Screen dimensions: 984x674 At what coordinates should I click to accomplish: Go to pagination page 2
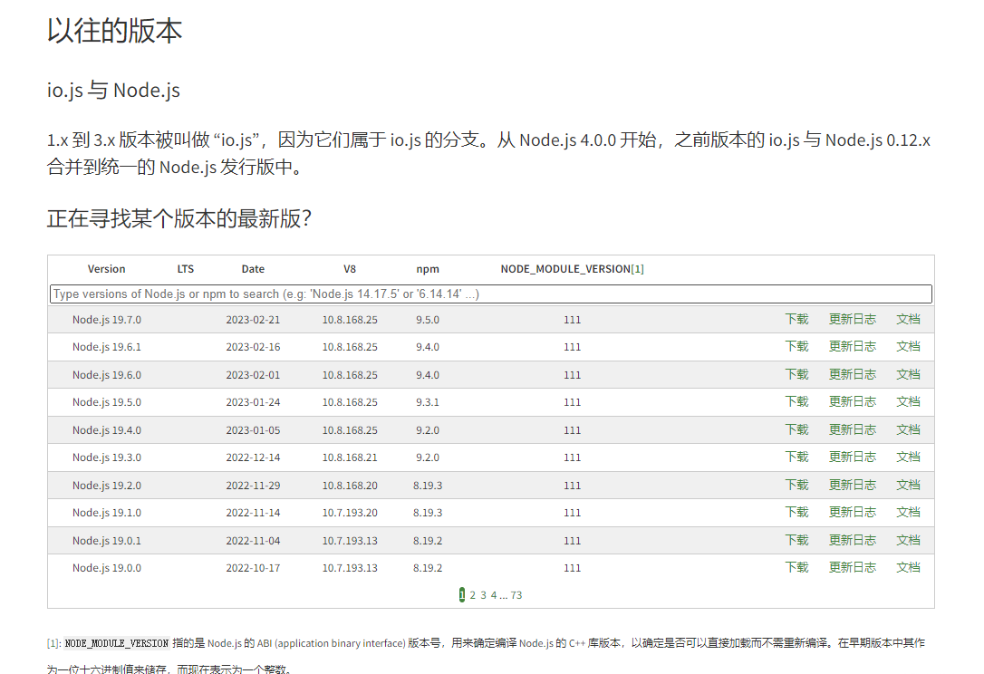point(473,595)
